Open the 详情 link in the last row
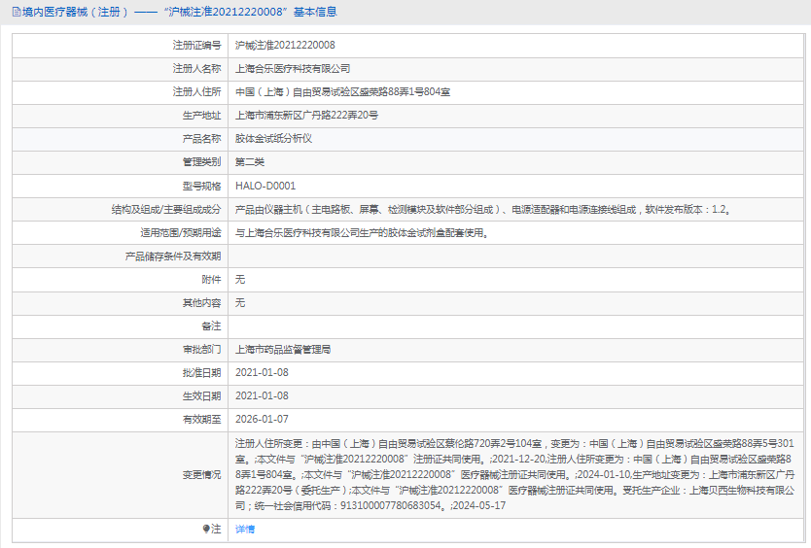This screenshot has height=548, width=811. (x=245, y=529)
